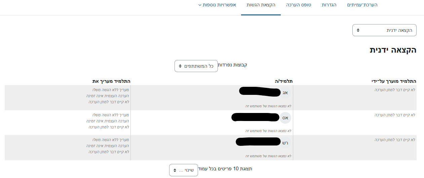Open the הקצאה ידנית allocation method dropdown
The height and width of the screenshot is (178, 424).
(x=384, y=30)
